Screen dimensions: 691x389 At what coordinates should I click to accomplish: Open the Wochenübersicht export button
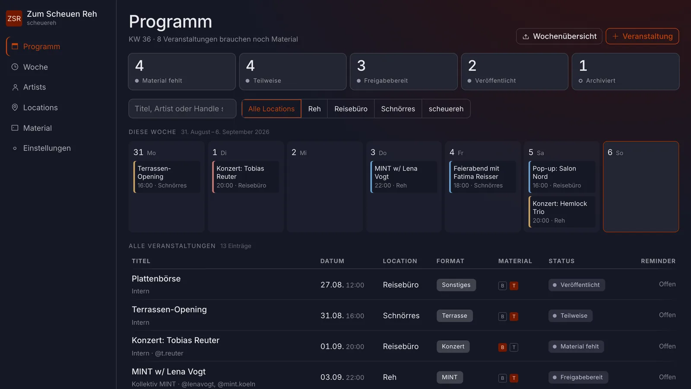click(x=559, y=36)
